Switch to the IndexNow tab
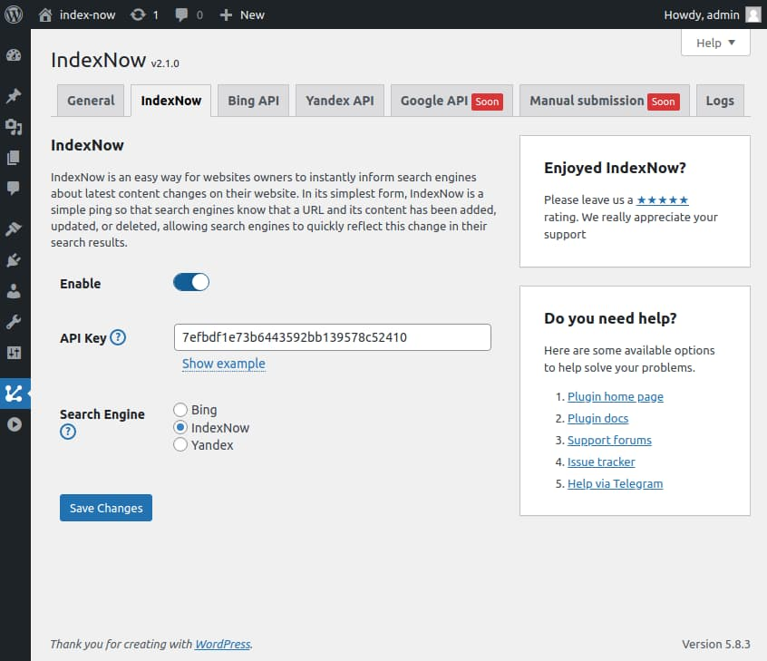This screenshot has width=767, height=661. [x=170, y=101]
